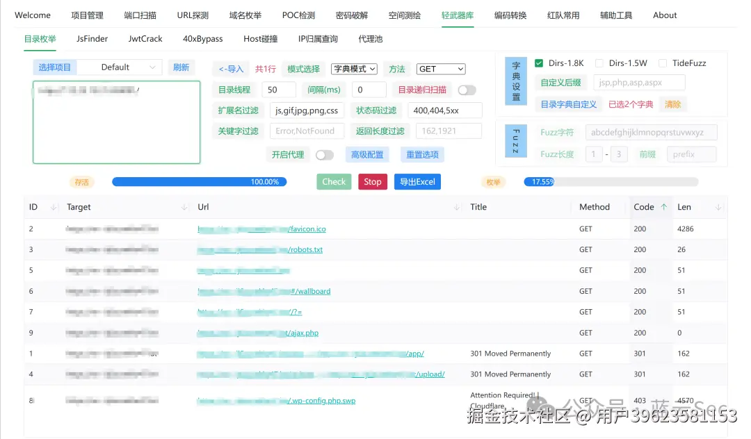This screenshot has height=439, width=751.
Task: Open the 40xBypass sub-tab
Action: (x=202, y=39)
